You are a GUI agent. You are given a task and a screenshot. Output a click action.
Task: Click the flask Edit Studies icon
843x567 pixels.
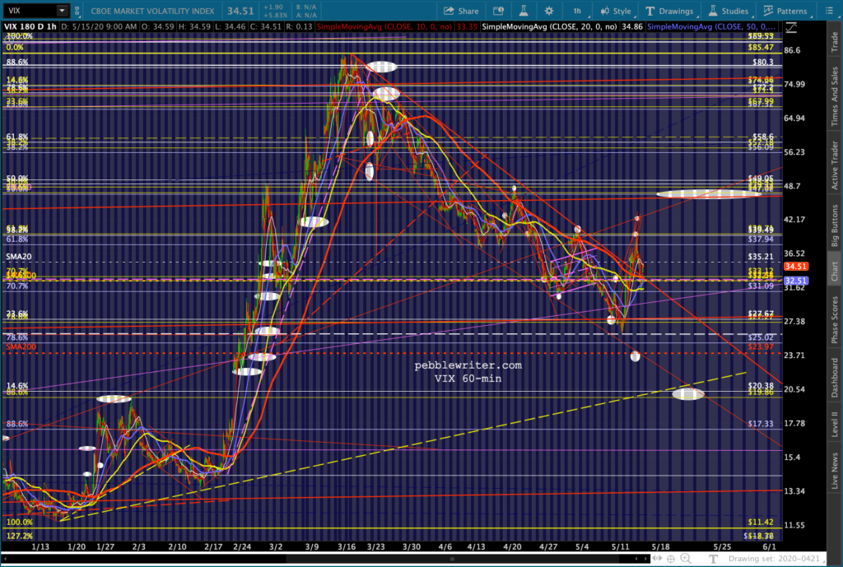[x=523, y=11]
